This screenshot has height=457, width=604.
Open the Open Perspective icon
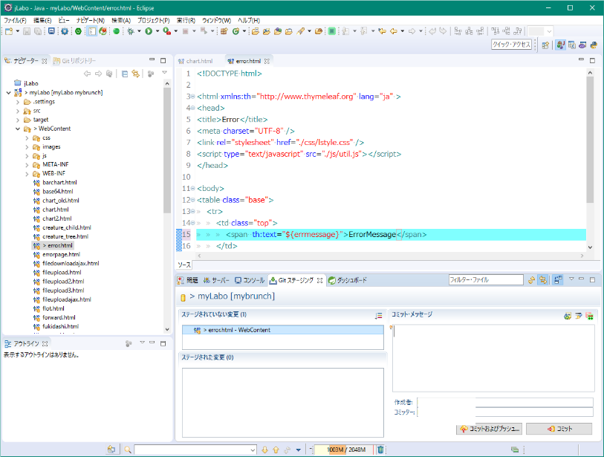[545, 45]
